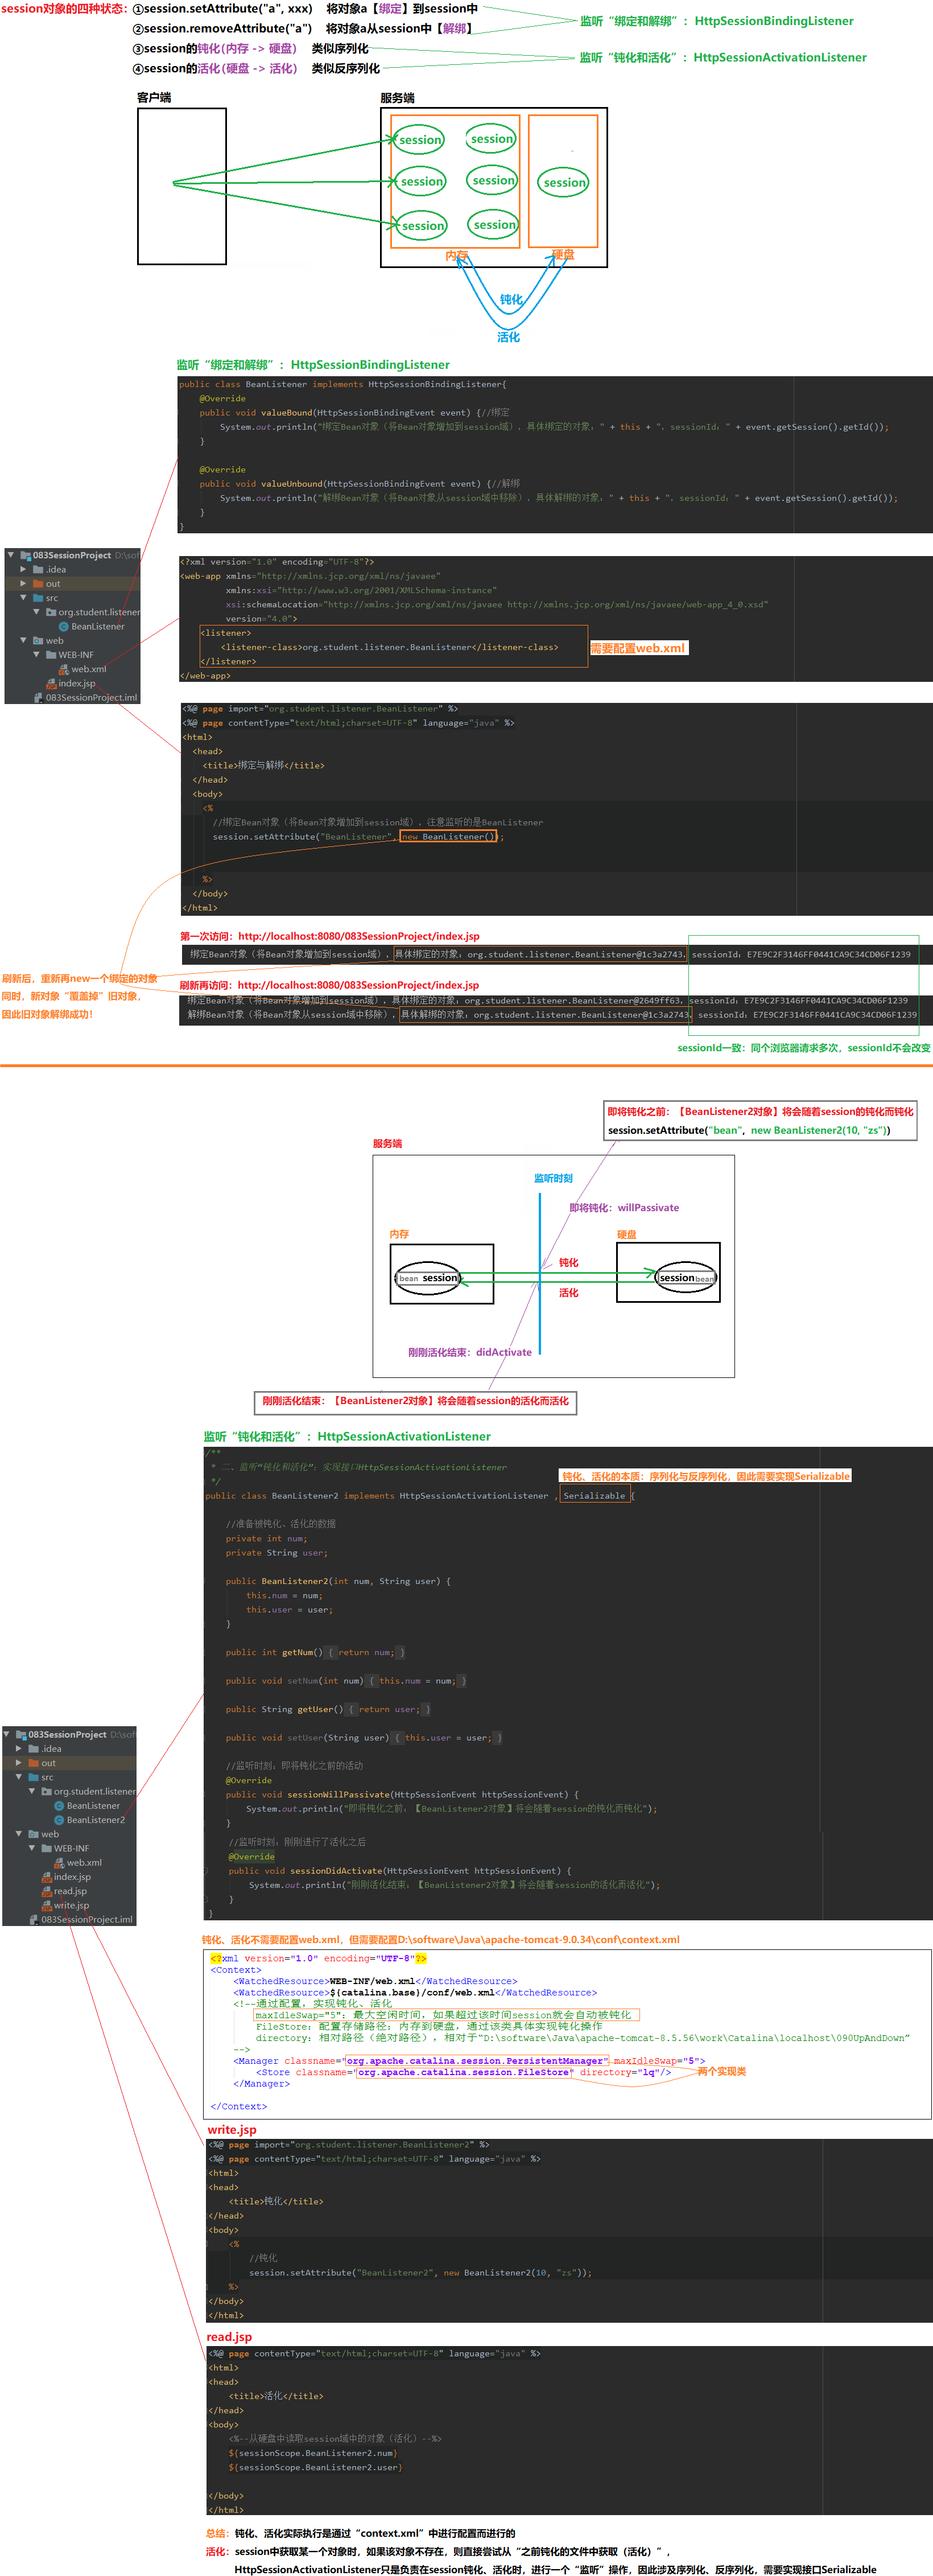This screenshot has height=2576, width=933.
Task: Open the localhost URL after 第一次访问
Action: point(358,936)
